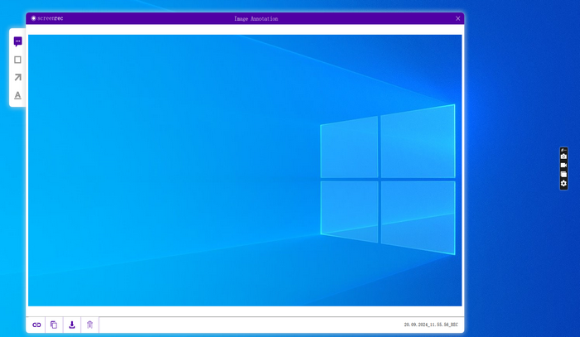Copy the shareable link using chain icon
Screen dimensions: 580x337
[x=36, y=325]
